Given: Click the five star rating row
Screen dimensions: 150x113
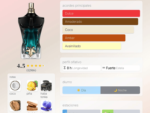Looking at the screenshot, I should (36, 66).
